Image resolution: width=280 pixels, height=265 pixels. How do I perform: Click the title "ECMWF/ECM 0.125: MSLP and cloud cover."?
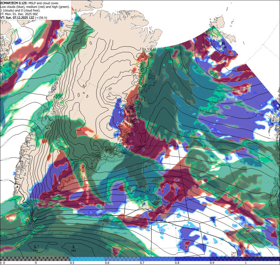pos(29,3)
